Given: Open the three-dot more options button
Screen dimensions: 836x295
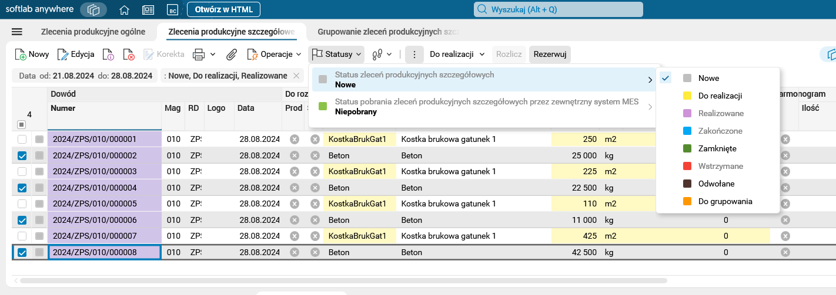Looking at the screenshot, I should (414, 55).
